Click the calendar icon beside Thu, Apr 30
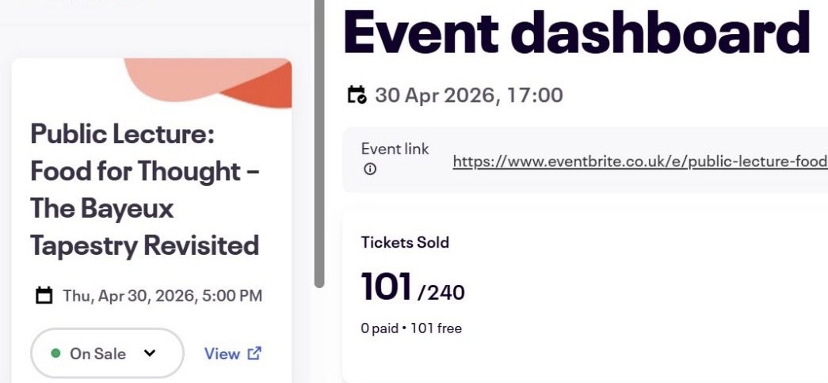 tap(44, 297)
